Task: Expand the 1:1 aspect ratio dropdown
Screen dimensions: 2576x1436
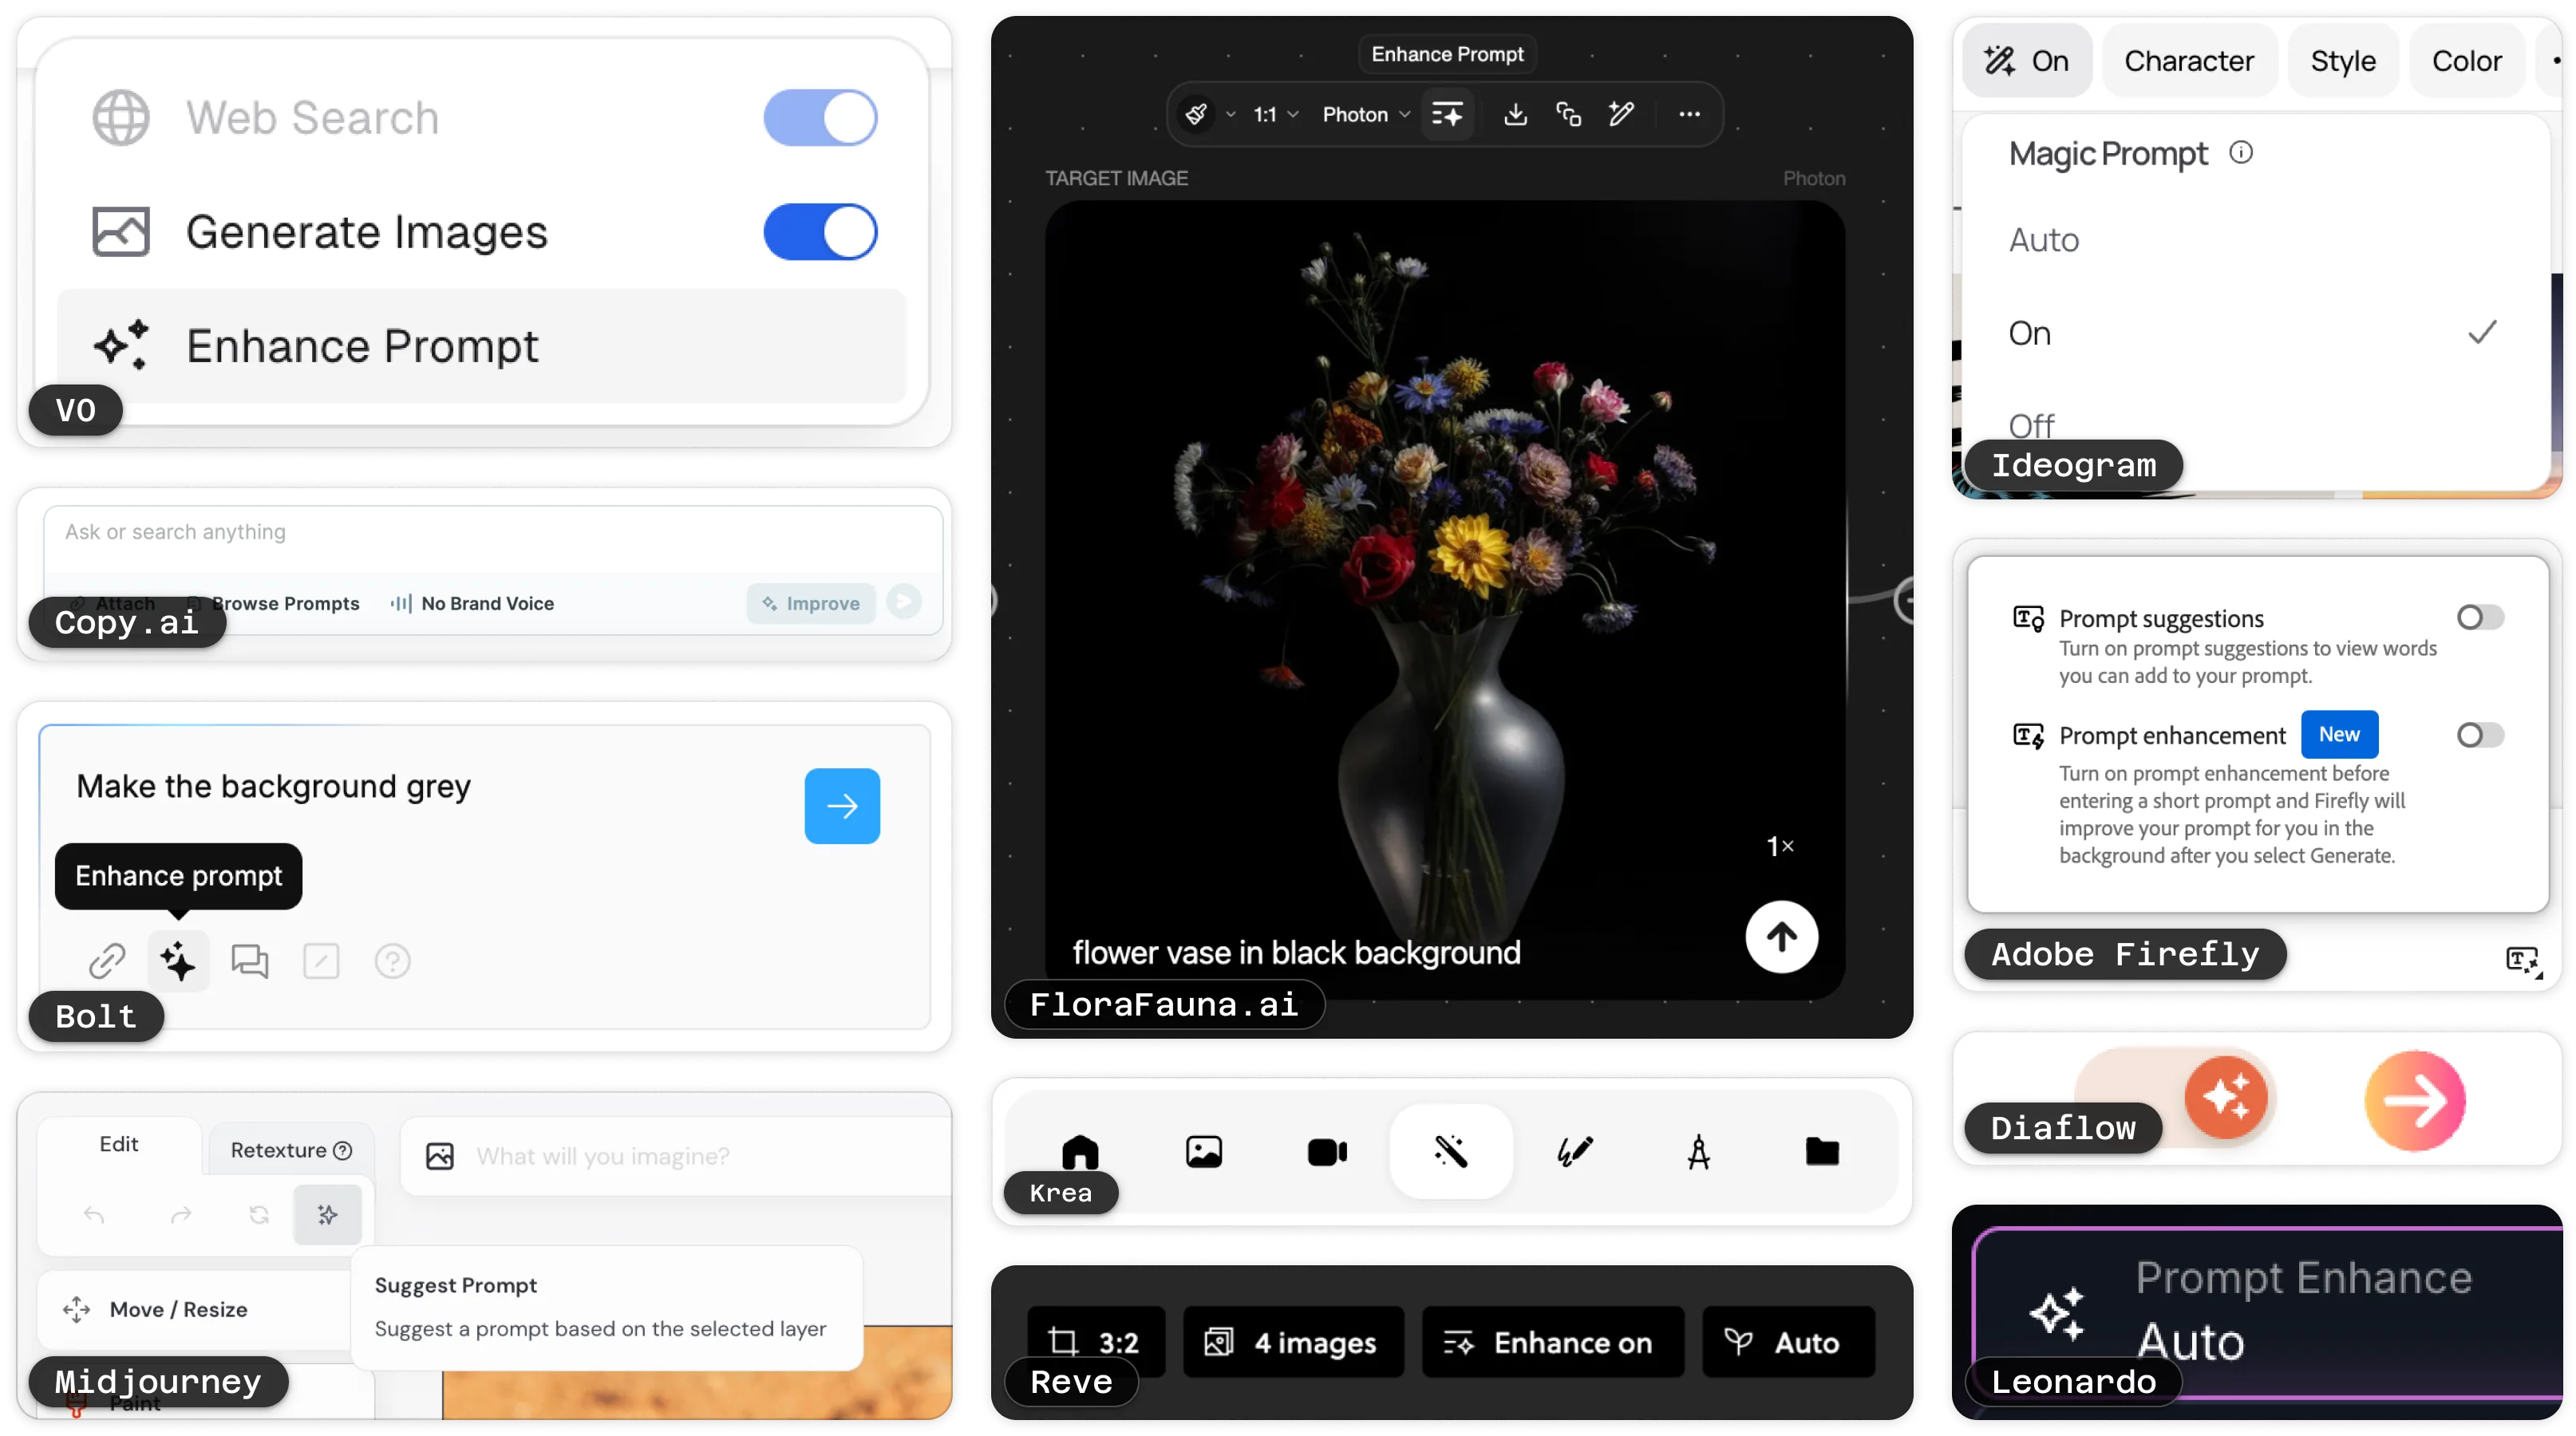Action: pos(1275,115)
